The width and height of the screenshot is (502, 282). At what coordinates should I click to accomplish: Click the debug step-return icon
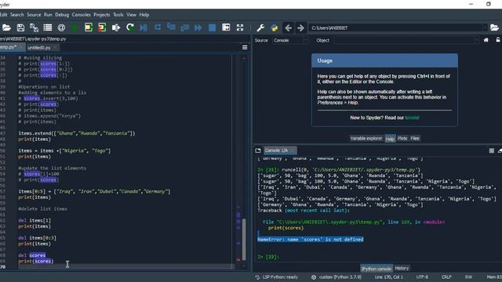[185, 28]
